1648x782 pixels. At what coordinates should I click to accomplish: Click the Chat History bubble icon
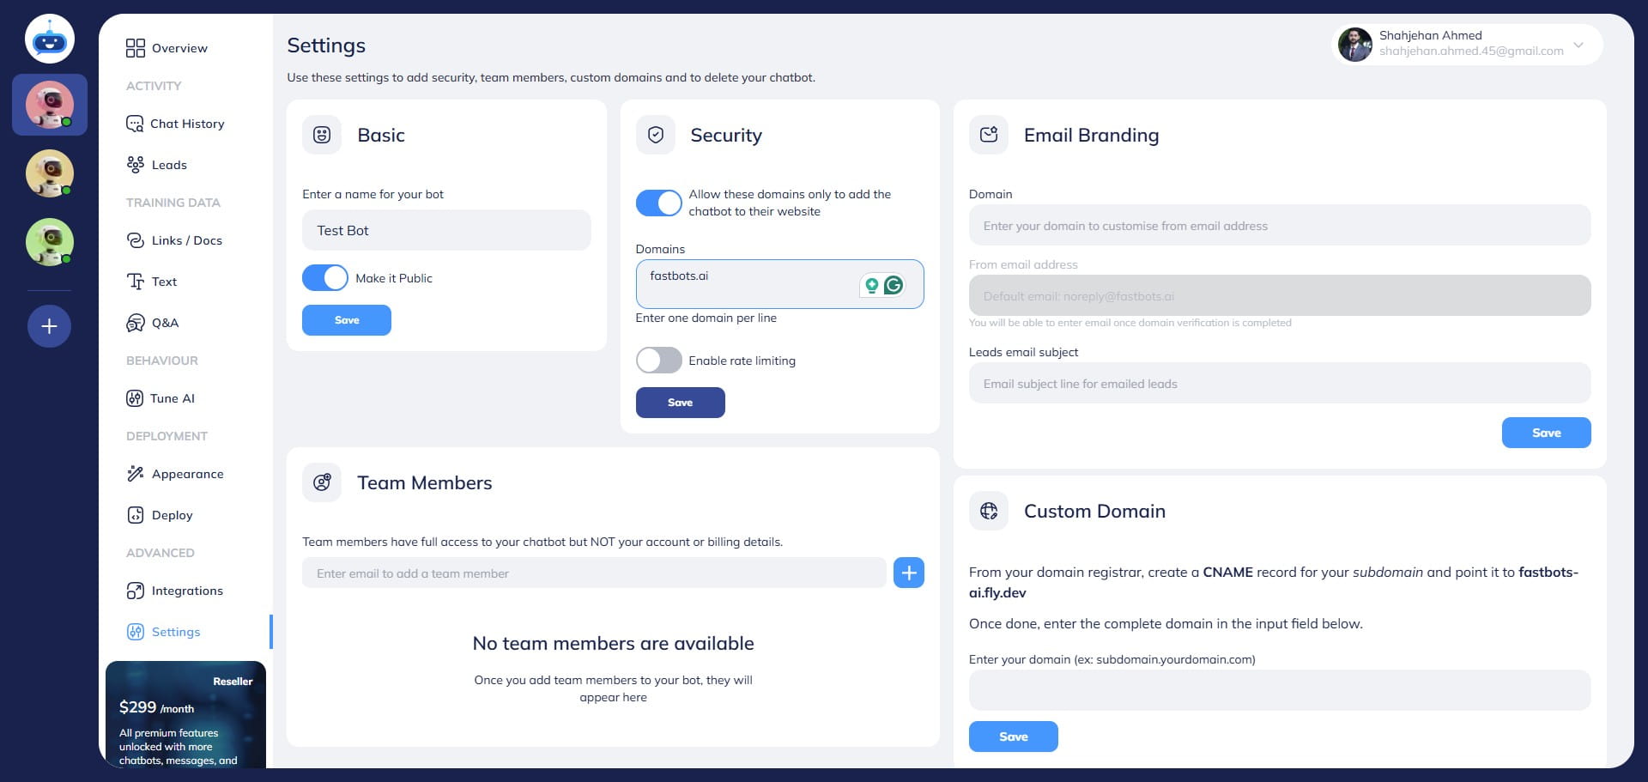click(x=135, y=124)
